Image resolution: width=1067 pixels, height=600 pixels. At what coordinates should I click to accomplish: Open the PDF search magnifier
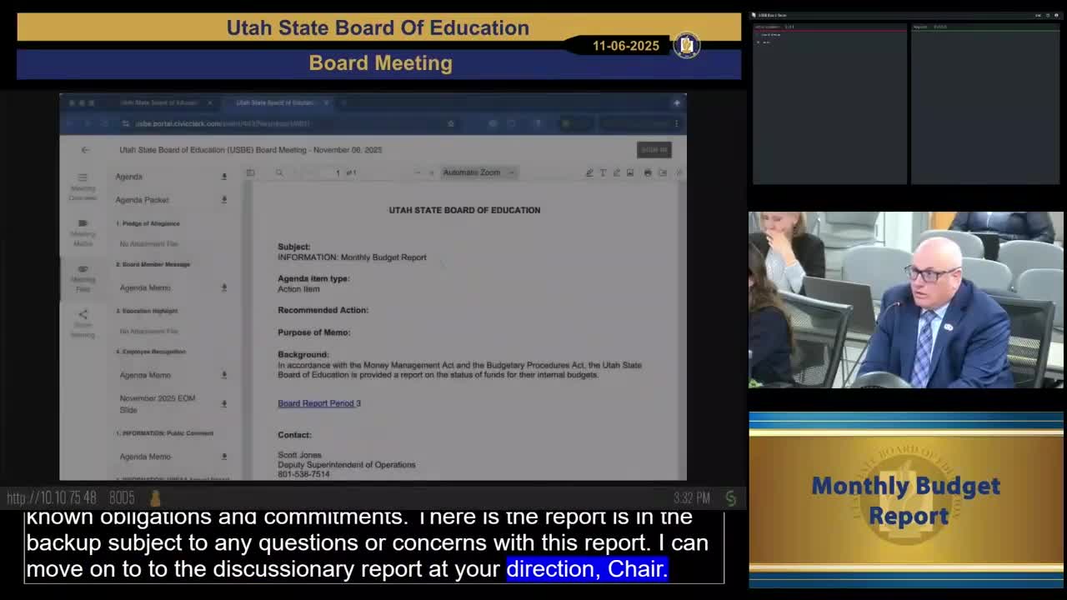(279, 172)
